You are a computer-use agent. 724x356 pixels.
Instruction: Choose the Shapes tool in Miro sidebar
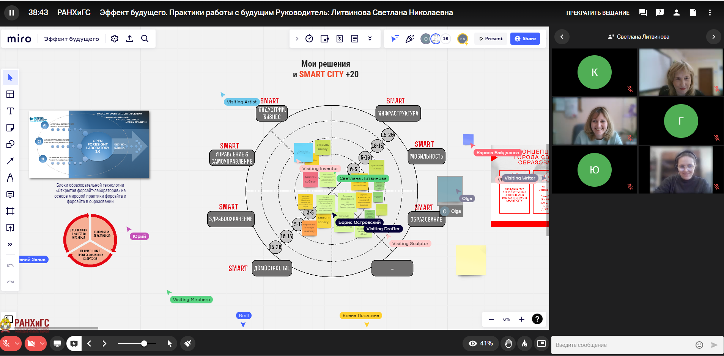tap(10, 144)
